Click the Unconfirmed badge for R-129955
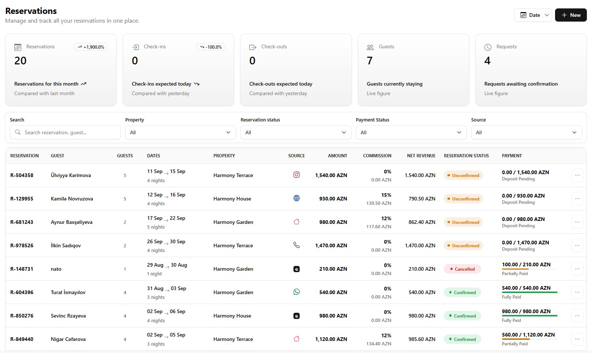Image resolution: width=592 pixels, height=353 pixels. [x=463, y=199]
